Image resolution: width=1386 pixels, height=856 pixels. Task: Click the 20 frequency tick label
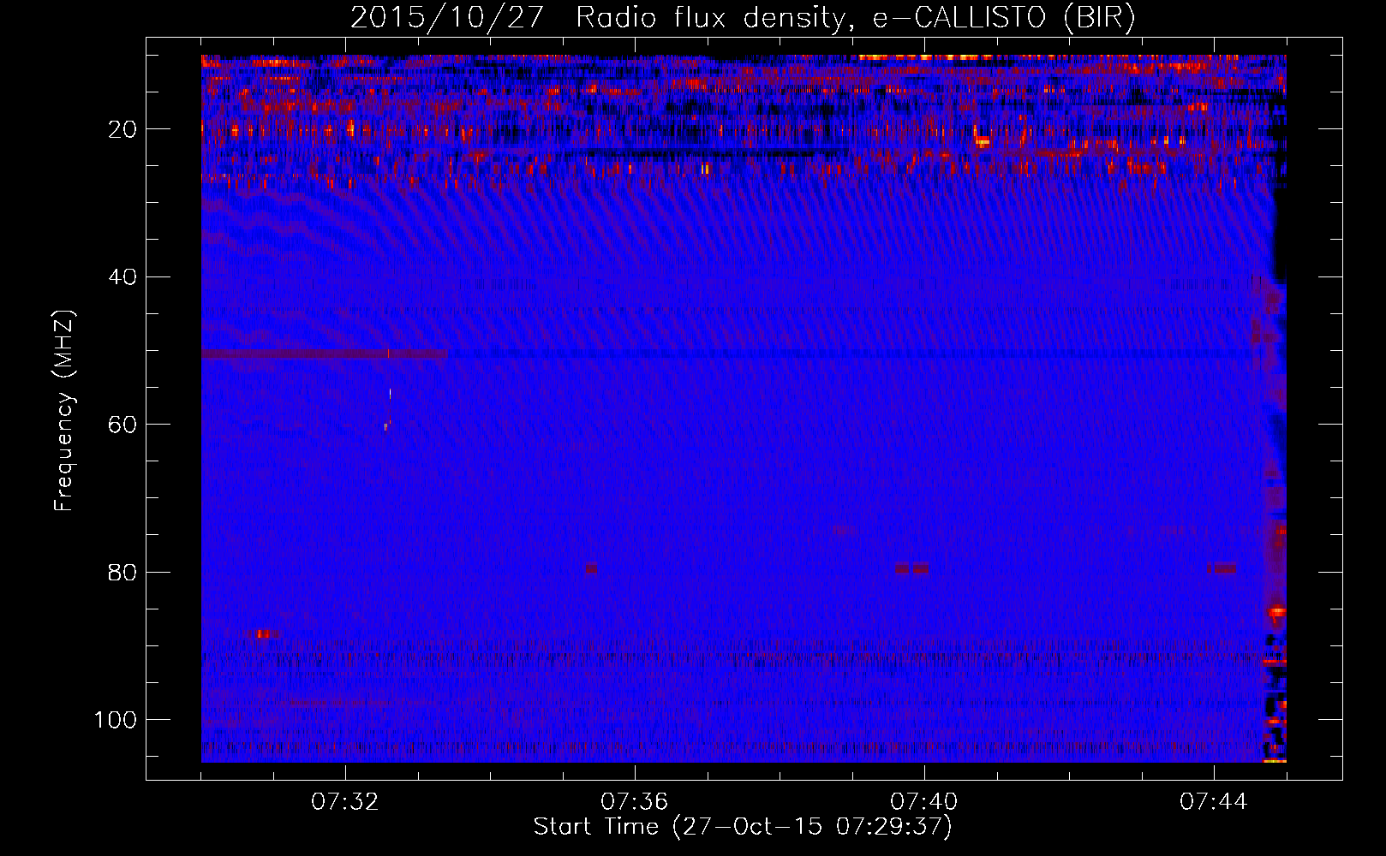pyautogui.click(x=122, y=129)
